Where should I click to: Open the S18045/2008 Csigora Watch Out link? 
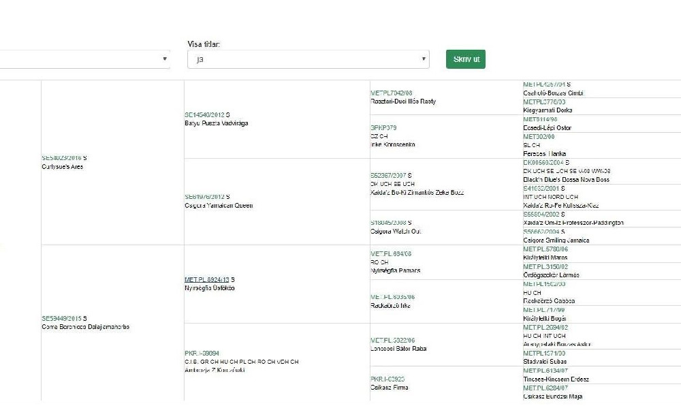pos(388,223)
